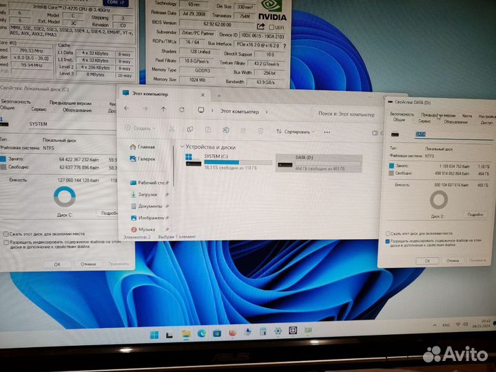
Task: Check compress this disk in DATA (D:) properties
Action: [x=387, y=234]
